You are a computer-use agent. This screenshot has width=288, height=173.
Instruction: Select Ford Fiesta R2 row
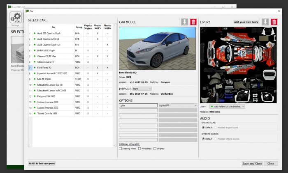70,68
